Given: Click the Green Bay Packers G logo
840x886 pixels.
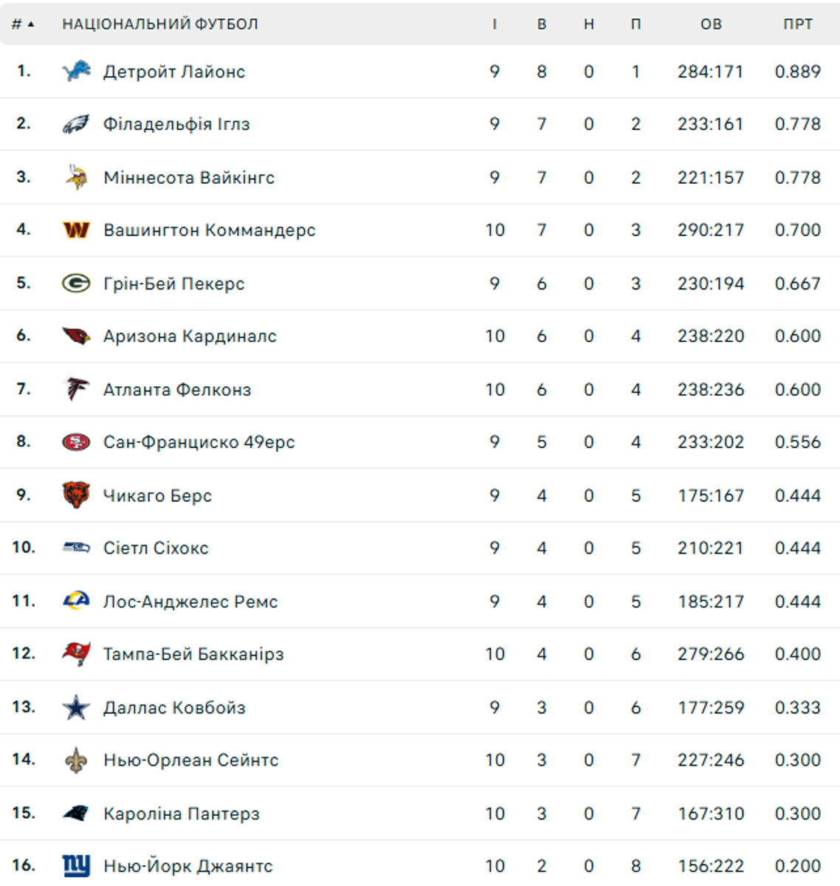Looking at the screenshot, I should pyautogui.click(x=76, y=284).
